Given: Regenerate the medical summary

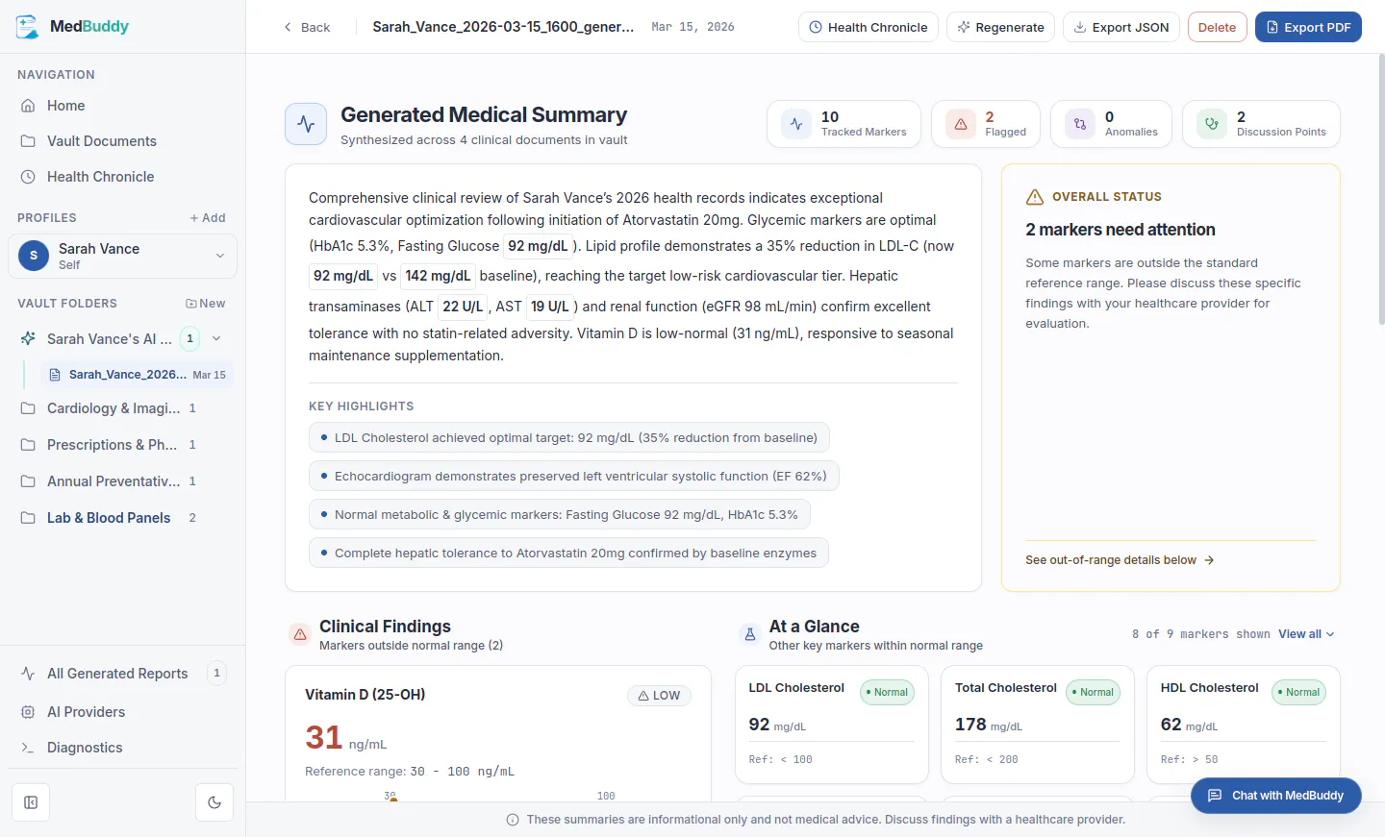Looking at the screenshot, I should pyautogui.click(x=1000, y=27).
